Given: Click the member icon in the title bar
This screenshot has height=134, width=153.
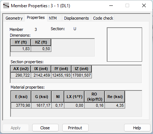Looking at the screenshot, I should (6, 6).
